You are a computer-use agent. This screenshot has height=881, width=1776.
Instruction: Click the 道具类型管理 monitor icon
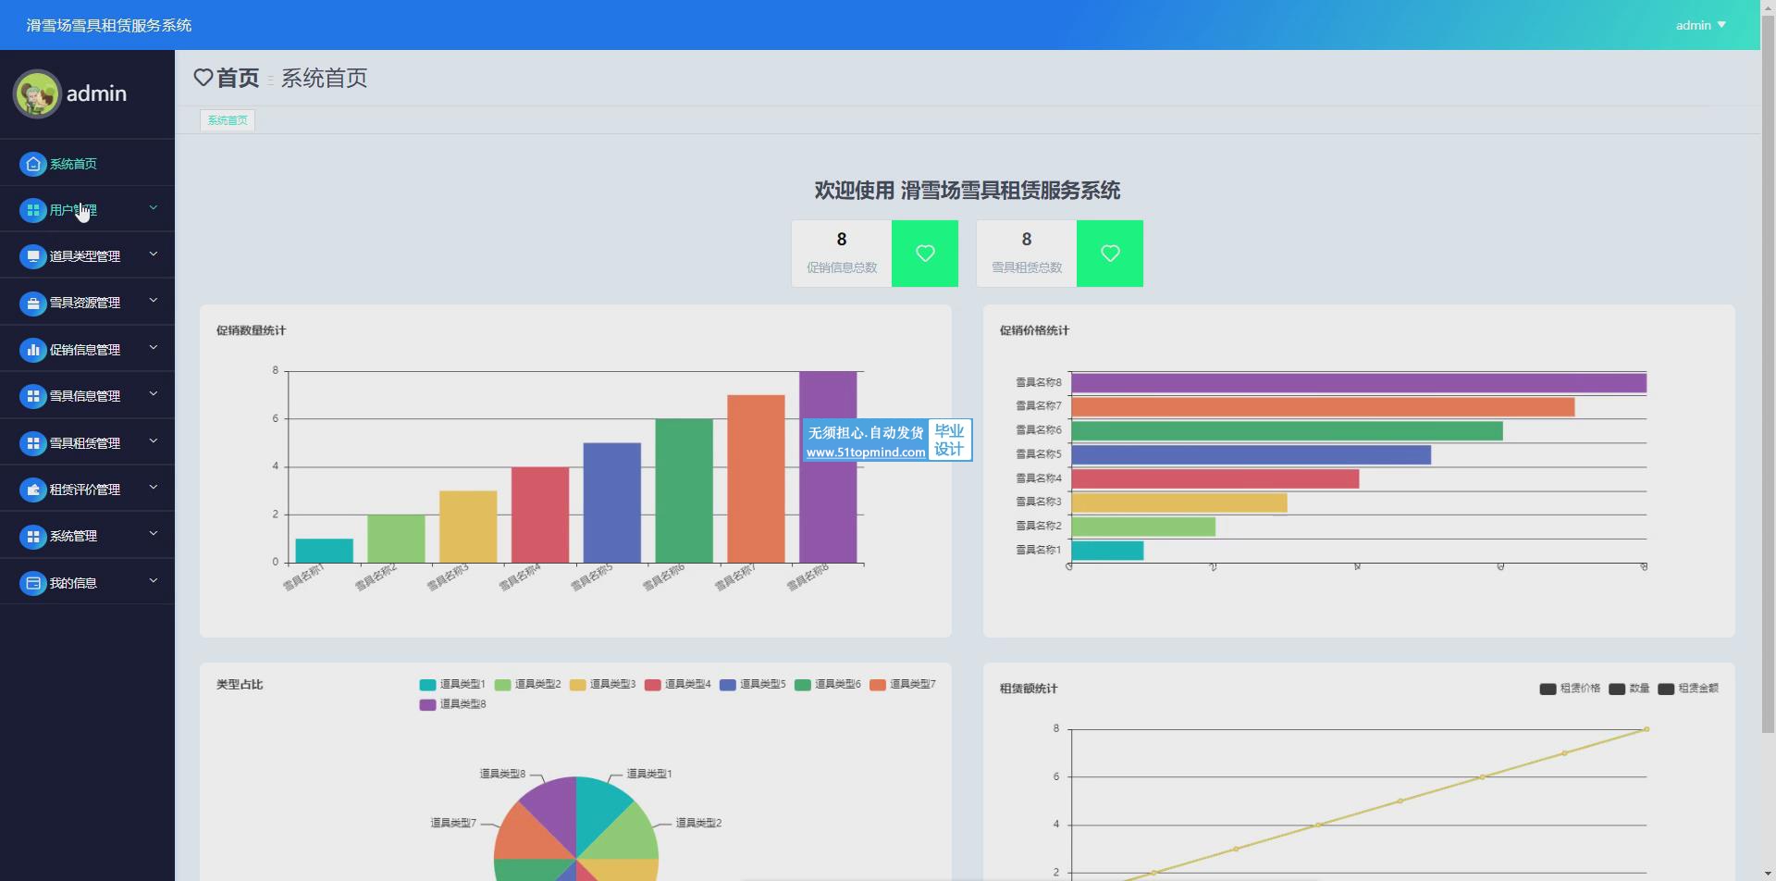[x=33, y=256]
